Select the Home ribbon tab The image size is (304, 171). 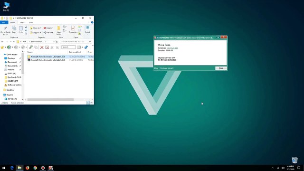[13, 22]
